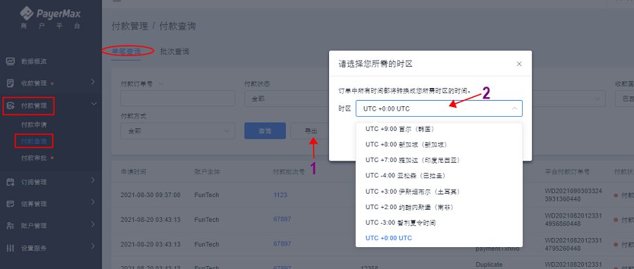The image size is (634, 269).
Task: Click the 平台付款订单号 column header
Action: 567,172
